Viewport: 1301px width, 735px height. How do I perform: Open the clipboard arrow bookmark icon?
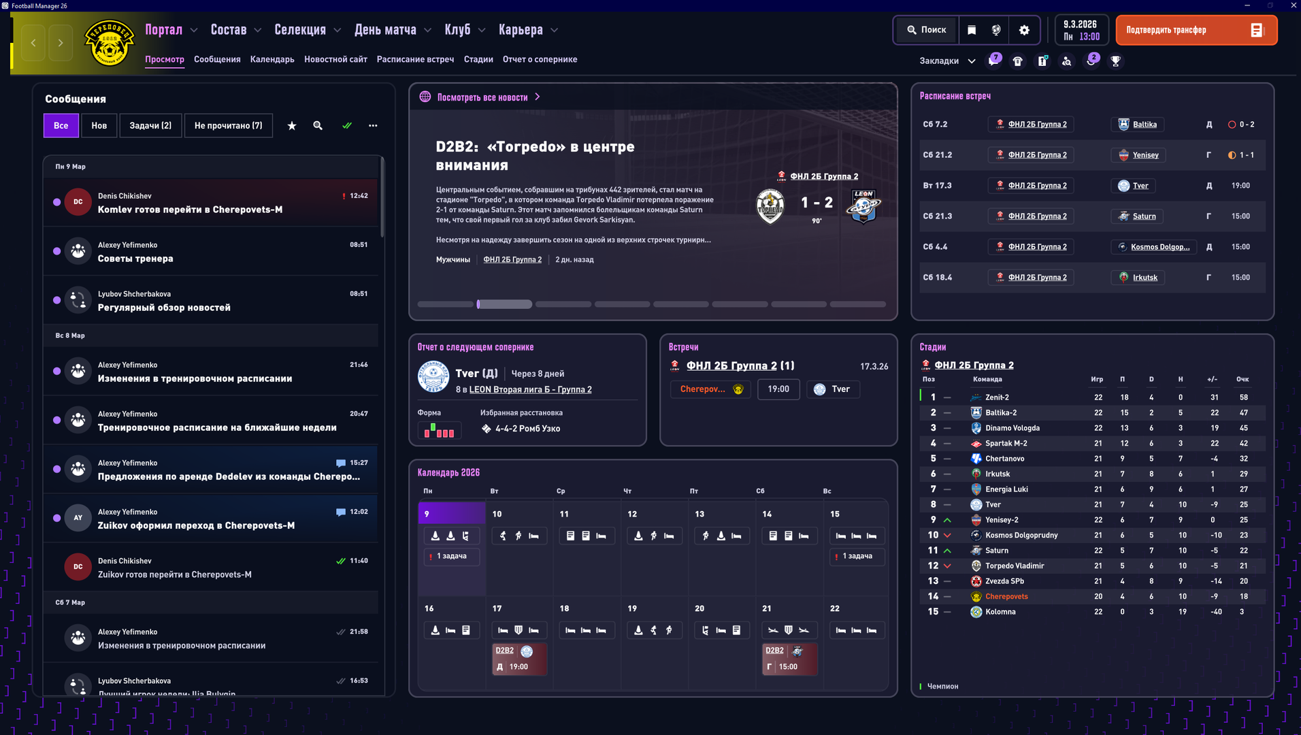[x=1042, y=61]
